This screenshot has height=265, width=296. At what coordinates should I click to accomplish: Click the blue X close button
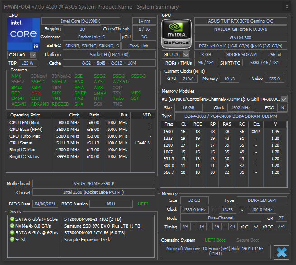(281, 252)
